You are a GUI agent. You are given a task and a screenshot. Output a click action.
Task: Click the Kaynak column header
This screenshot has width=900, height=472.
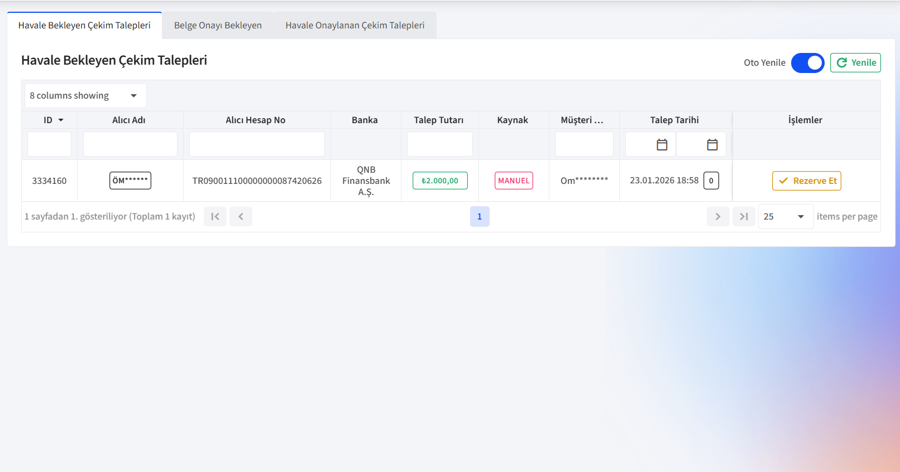[x=513, y=120]
